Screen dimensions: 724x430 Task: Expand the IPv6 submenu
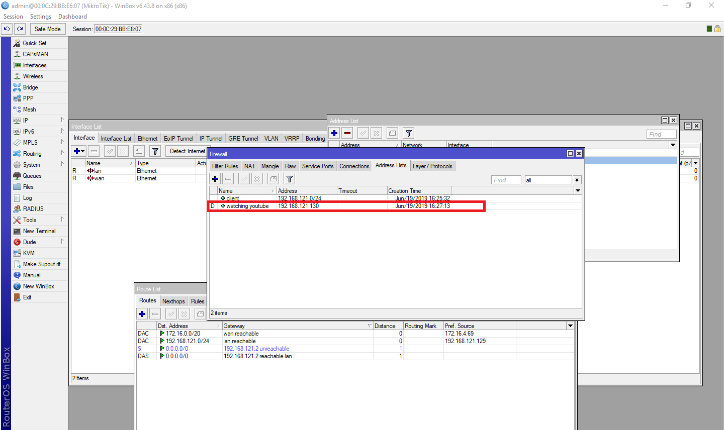(x=40, y=132)
